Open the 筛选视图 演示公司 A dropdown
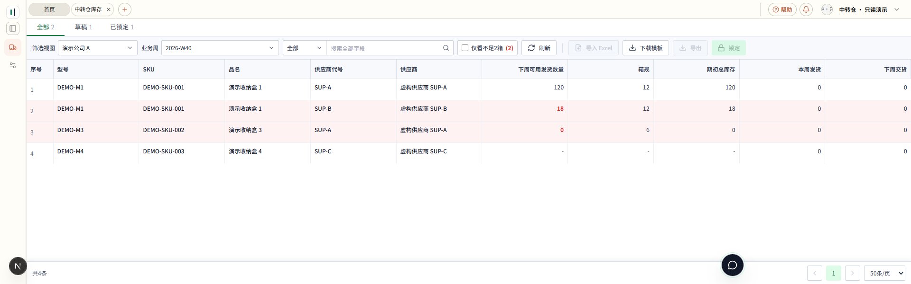The image size is (911, 284). point(98,48)
